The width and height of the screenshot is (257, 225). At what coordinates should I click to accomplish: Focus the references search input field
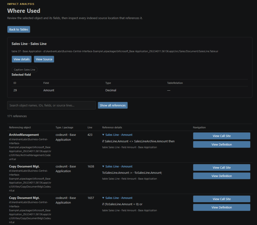tap(51, 105)
